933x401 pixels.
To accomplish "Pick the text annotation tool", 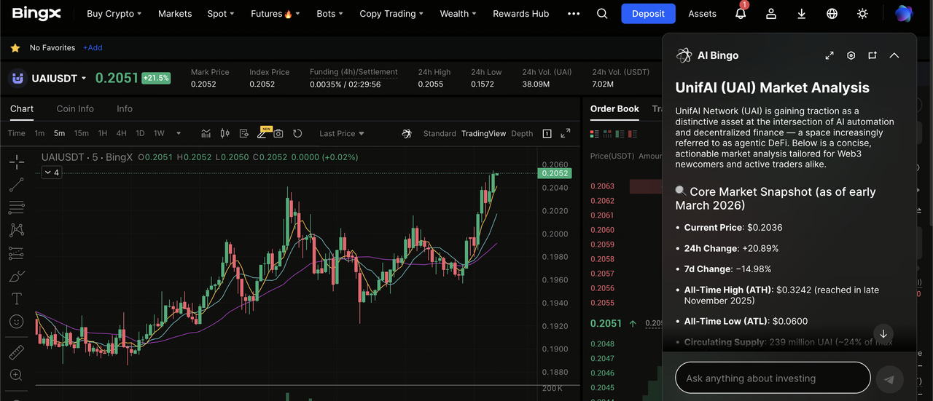I will [16, 298].
